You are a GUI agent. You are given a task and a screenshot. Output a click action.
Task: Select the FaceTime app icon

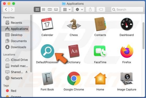tap(100, 51)
